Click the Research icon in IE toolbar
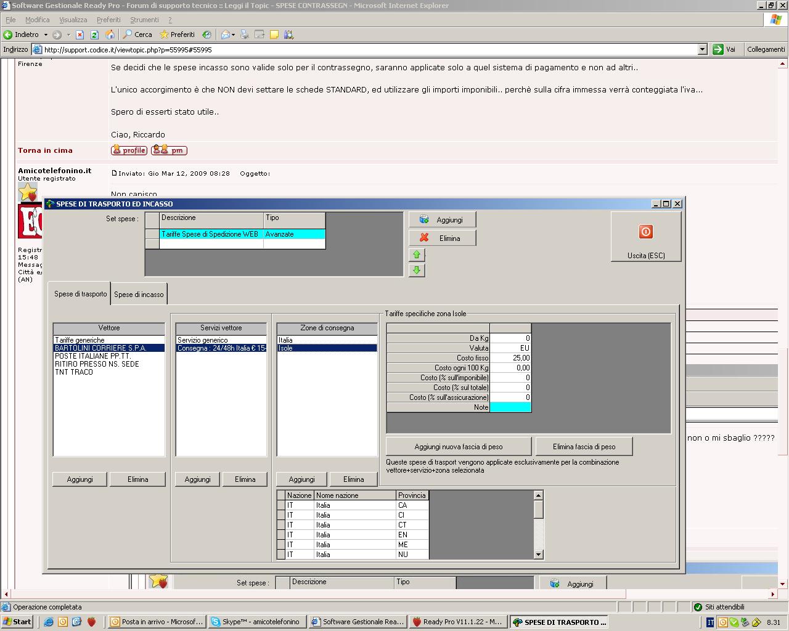This screenshot has width=789, height=631. (288, 35)
